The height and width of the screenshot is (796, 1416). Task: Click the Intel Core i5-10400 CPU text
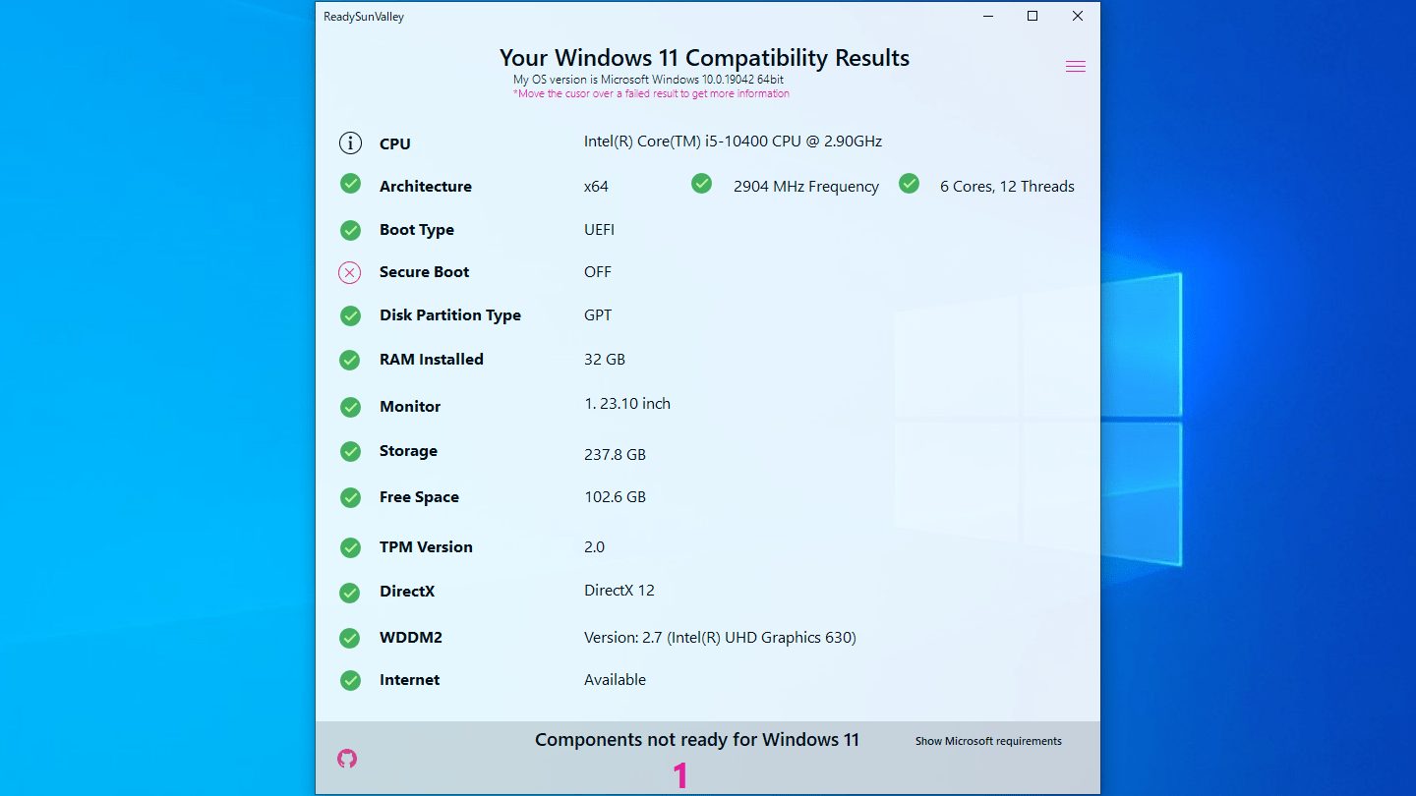[x=733, y=142]
